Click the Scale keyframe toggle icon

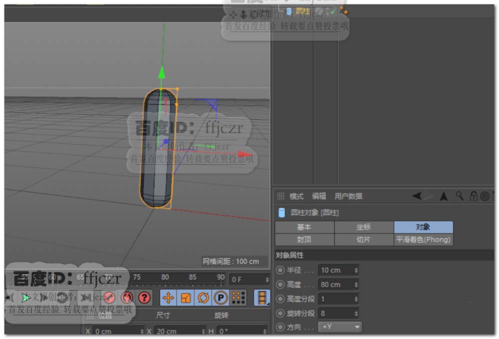click(x=186, y=298)
